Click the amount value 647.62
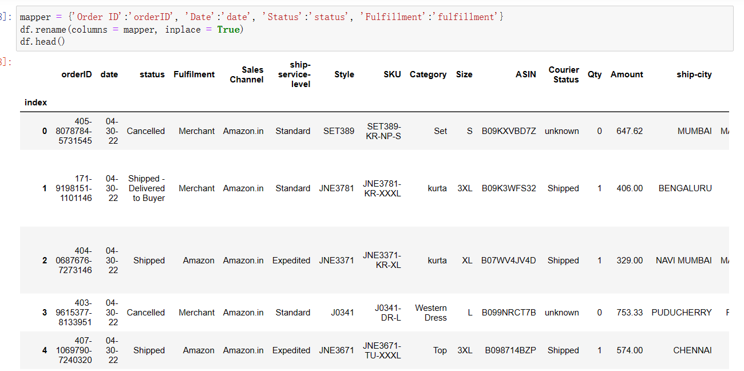This screenshot has width=744, height=371. tap(630, 131)
